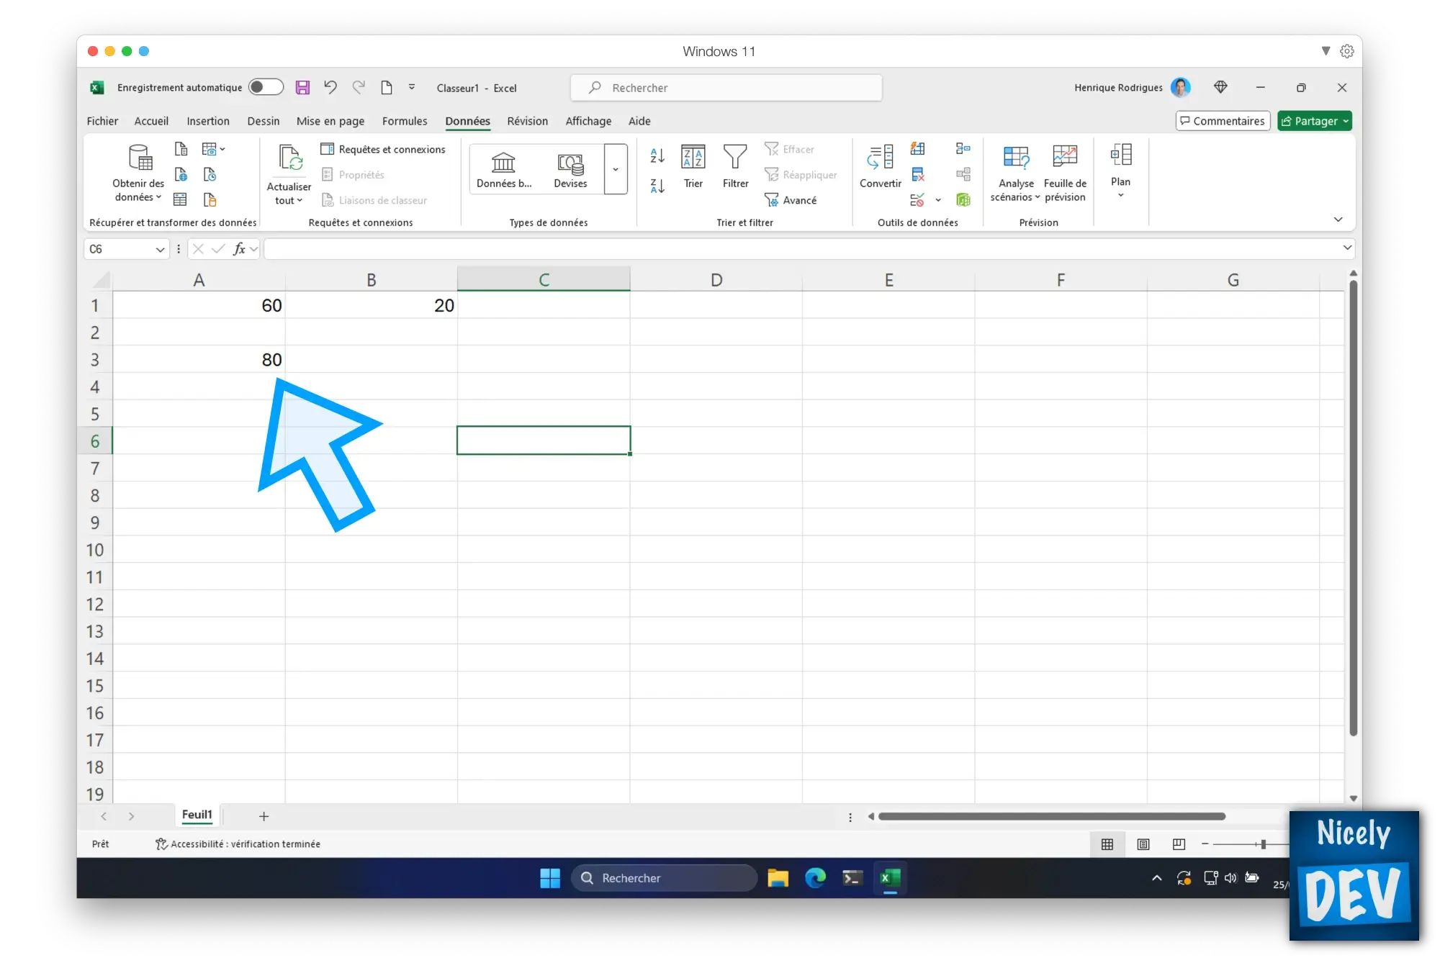This screenshot has width=1440, height=963.
Task: Click the from table/range icon
Action: coord(181,199)
